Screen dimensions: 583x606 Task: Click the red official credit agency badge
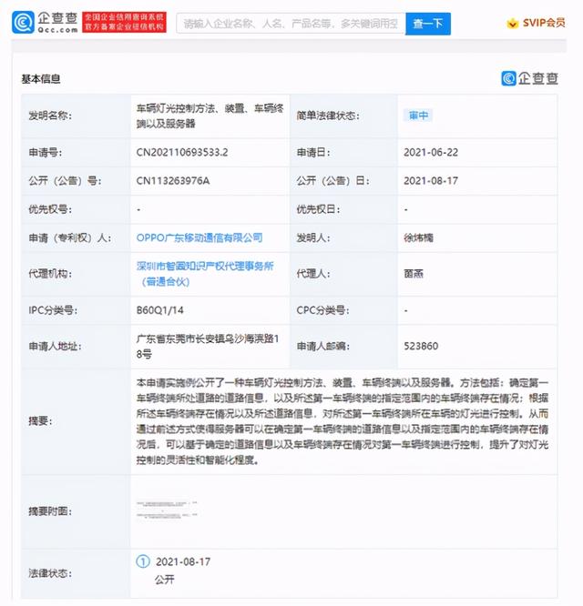point(124,22)
